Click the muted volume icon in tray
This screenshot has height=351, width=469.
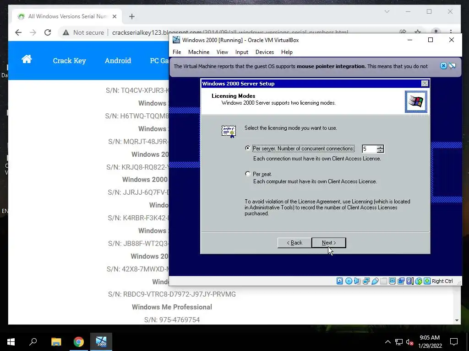tap(409, 342)
